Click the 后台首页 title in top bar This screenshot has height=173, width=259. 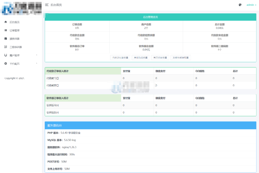tap(56, 5)
